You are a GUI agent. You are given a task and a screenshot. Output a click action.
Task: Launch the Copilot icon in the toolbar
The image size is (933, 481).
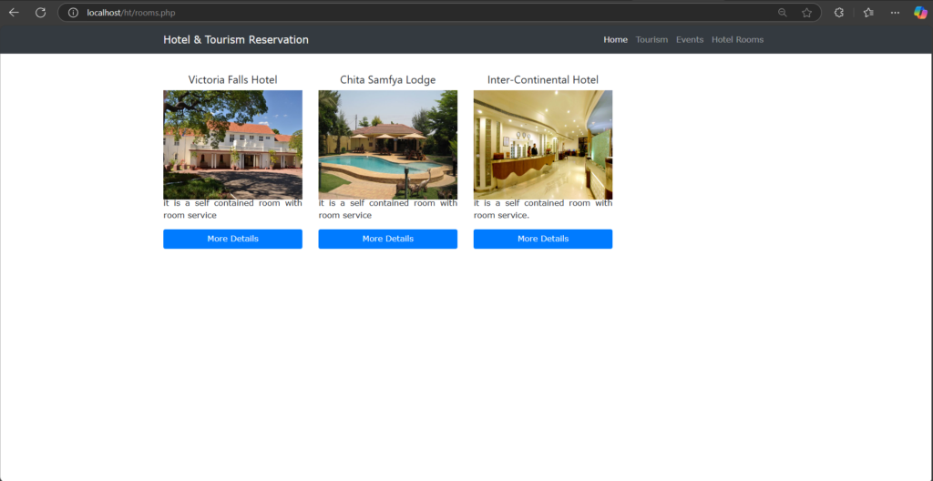click(x=920, y=13)
